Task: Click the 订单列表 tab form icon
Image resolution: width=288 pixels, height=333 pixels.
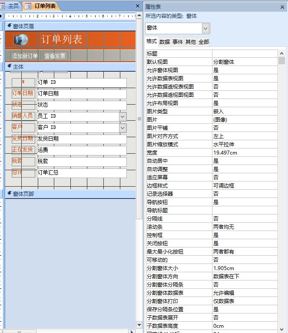Action: (28, 6)
